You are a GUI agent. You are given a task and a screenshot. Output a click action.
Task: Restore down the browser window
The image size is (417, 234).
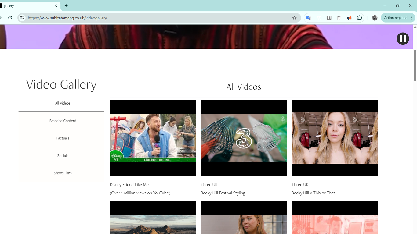pos(397,5)
